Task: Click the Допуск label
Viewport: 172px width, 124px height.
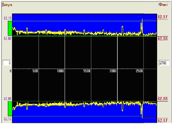Action: (x=7, y=5)
